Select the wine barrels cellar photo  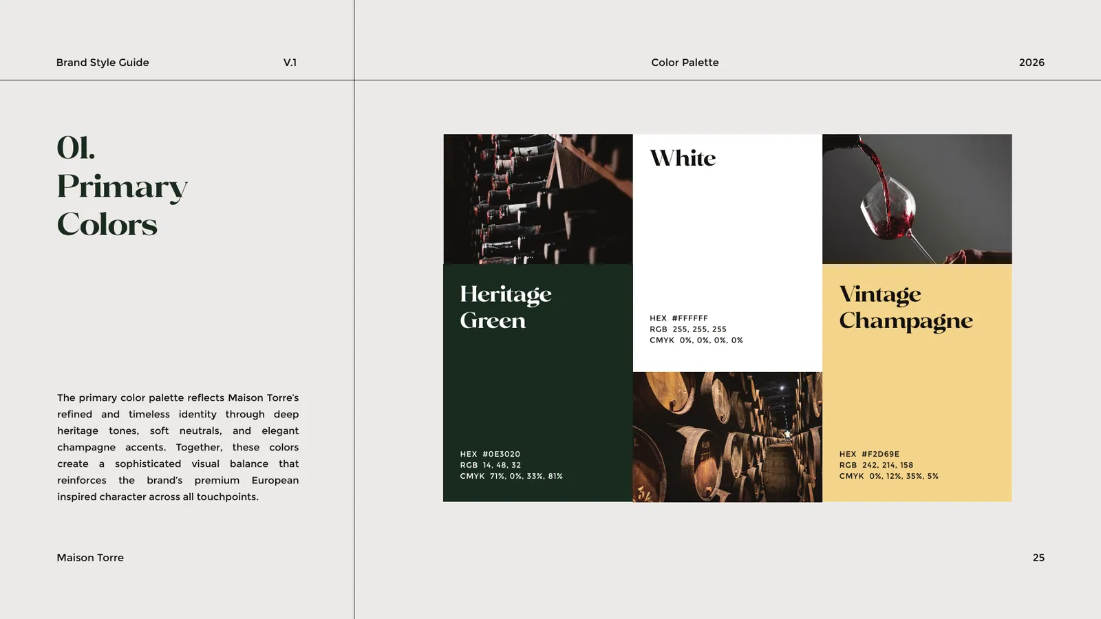(x=727, y=437)
